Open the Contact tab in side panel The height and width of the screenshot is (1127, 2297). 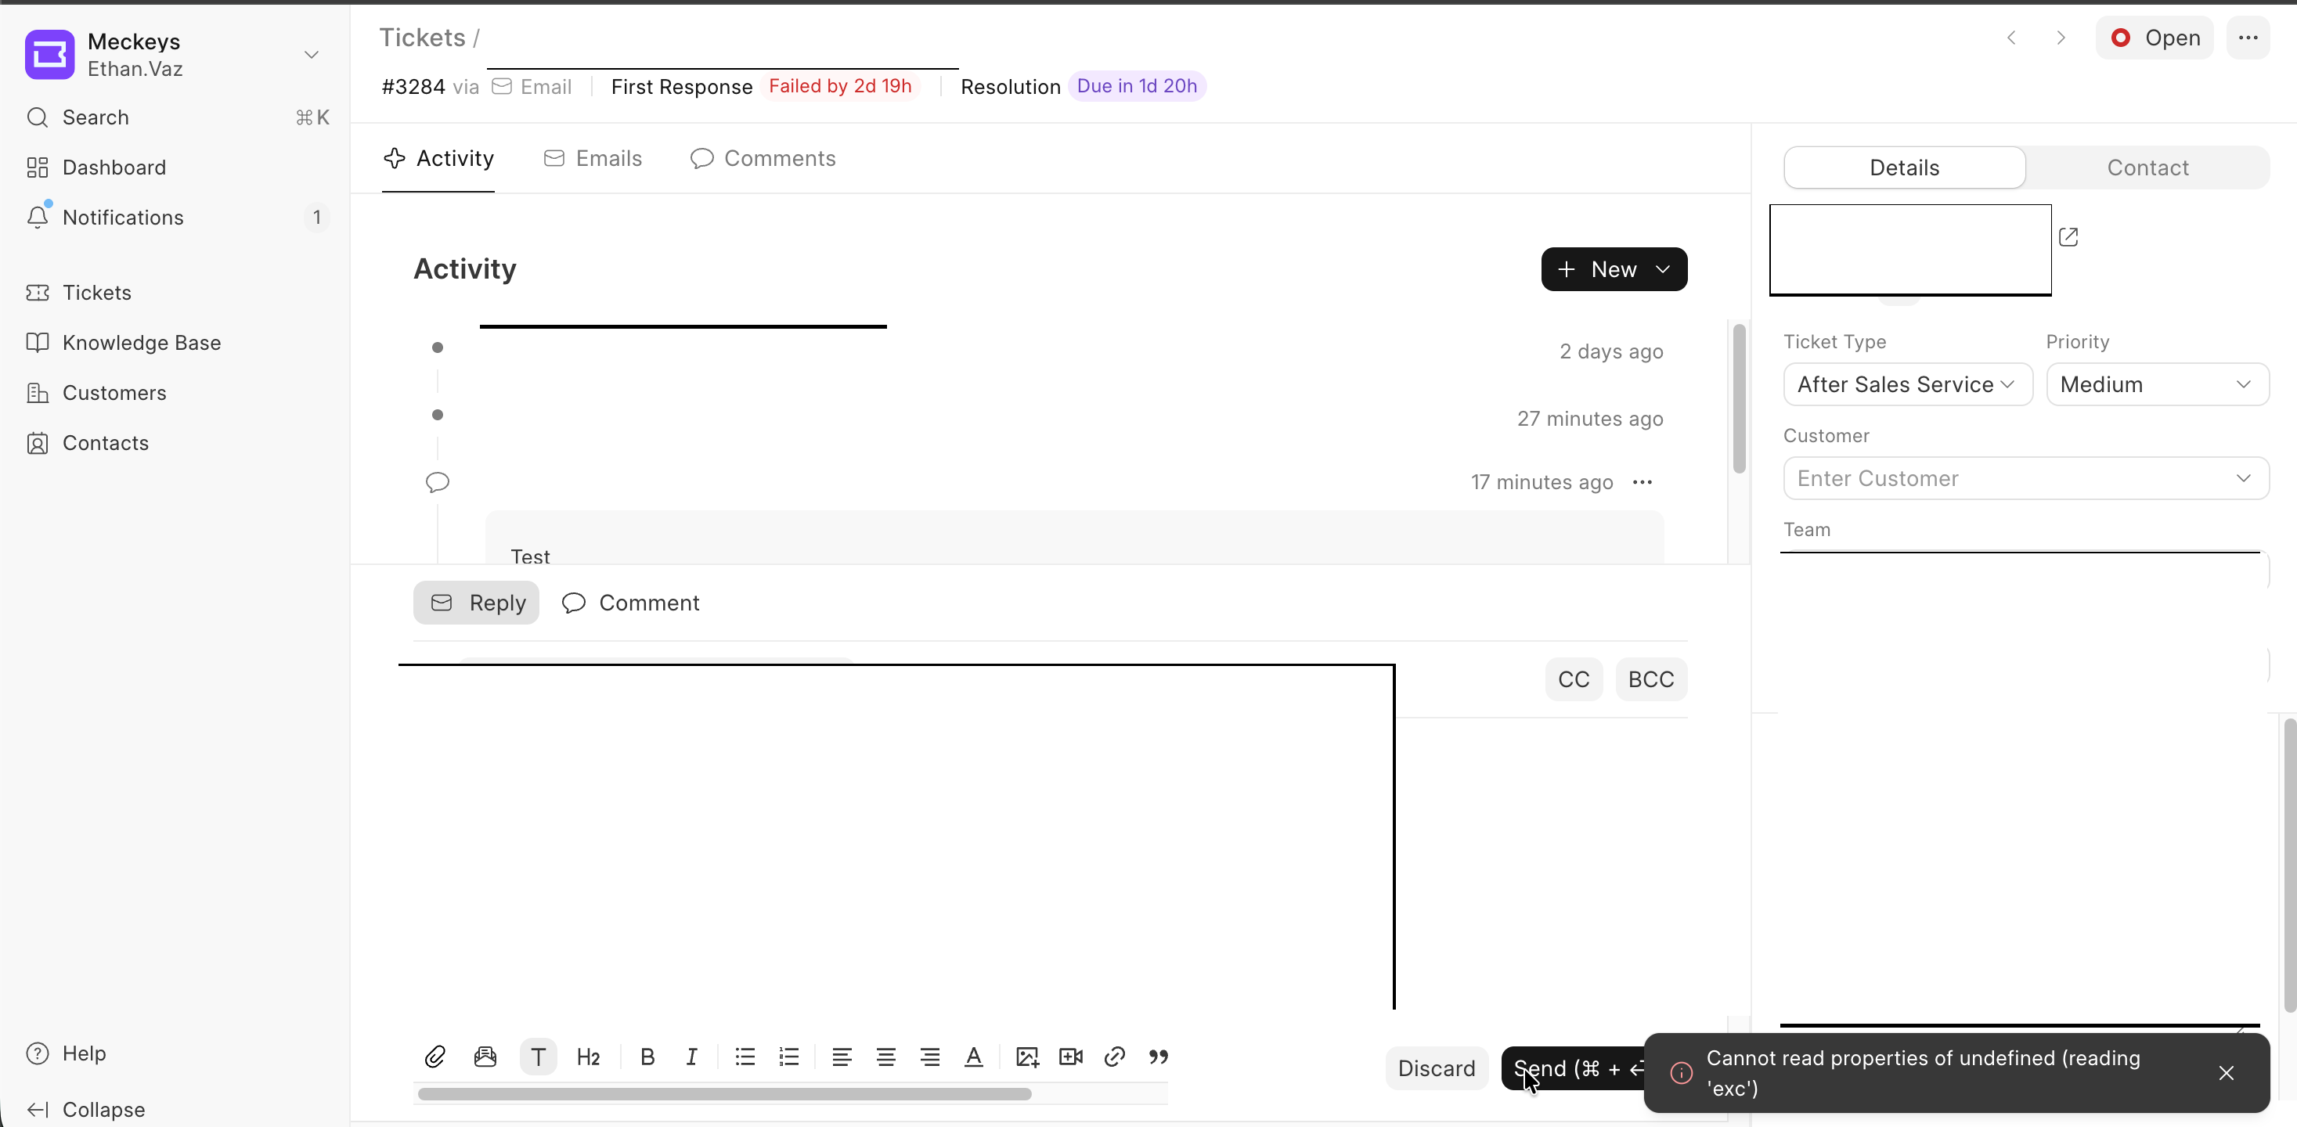click(2147, 167)
